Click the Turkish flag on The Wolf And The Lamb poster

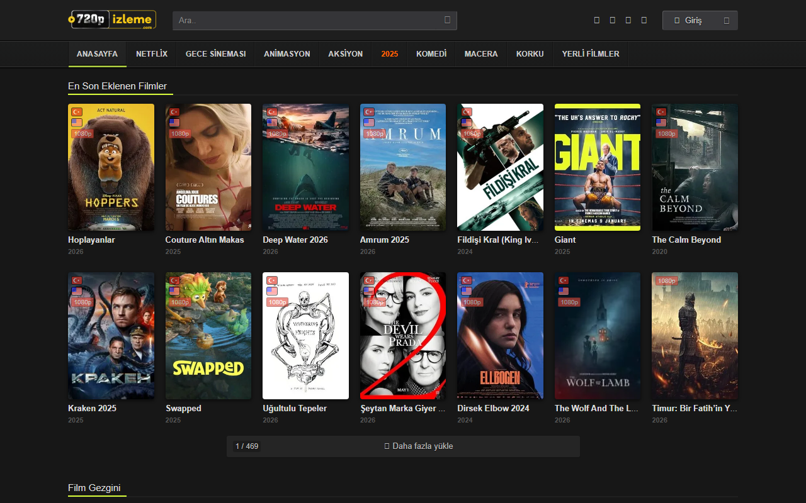pyautogui.click(x=563, y=280)
